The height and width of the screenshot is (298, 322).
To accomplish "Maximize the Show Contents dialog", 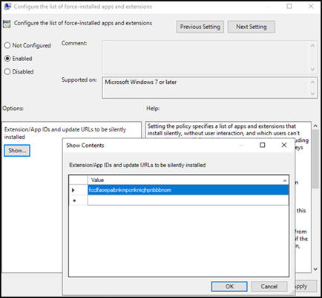I will [263, 145].
